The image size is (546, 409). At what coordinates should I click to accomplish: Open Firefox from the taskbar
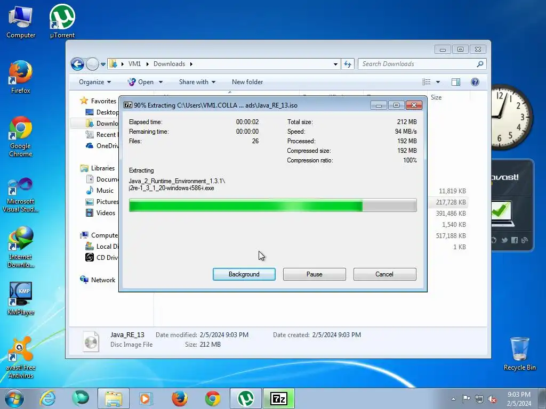pyautogui.click(x=179, y=398)
